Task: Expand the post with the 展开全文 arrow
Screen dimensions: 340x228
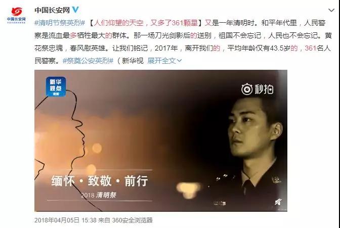Action: click(180, 61)
